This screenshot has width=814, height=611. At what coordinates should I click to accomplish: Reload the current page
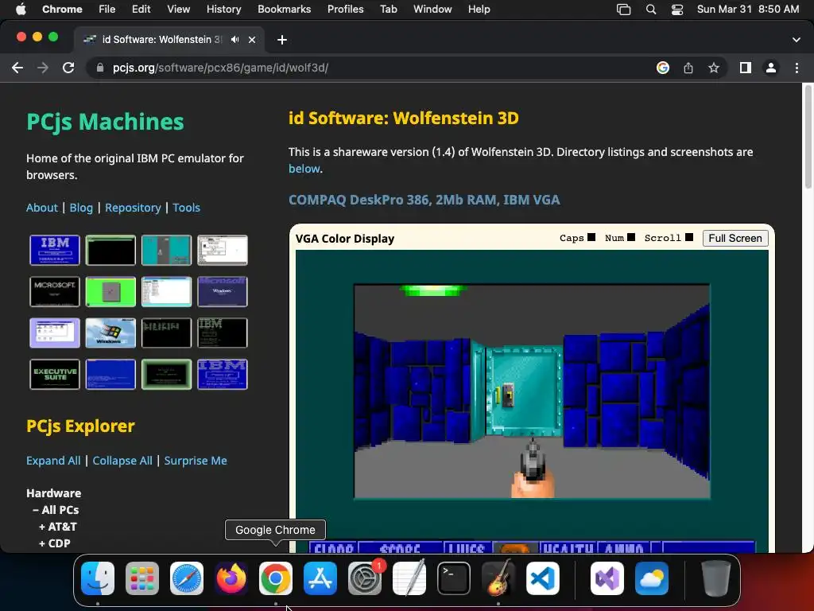68,68
